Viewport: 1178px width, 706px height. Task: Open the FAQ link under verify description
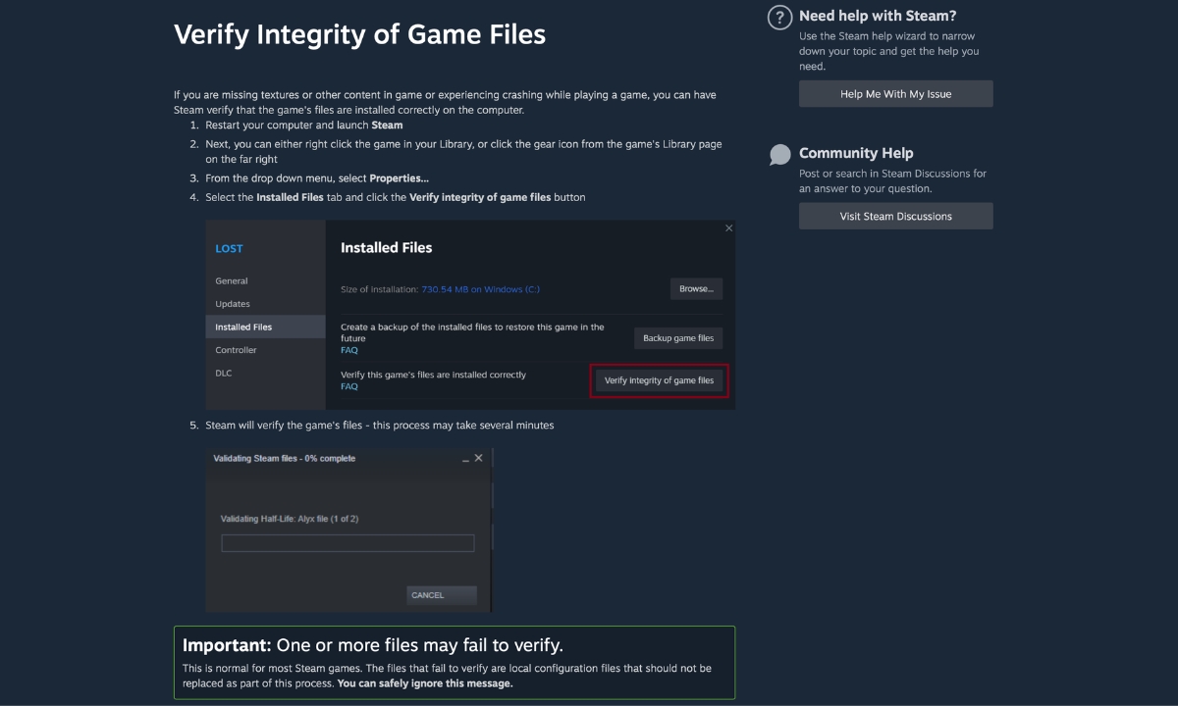pos(348,386)
